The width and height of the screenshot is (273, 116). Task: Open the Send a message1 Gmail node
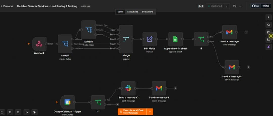coord(232,67)
